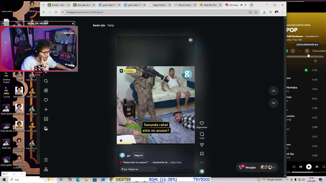Switch to Ross_Bee Stream browser tab
Screen dimensions: 326x183
(x=83, y=5)
